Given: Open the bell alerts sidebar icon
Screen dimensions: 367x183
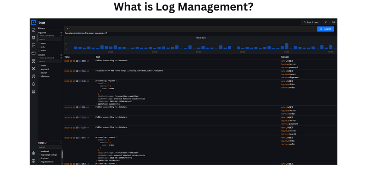Looking at the screenshot, I should [33, 84].
